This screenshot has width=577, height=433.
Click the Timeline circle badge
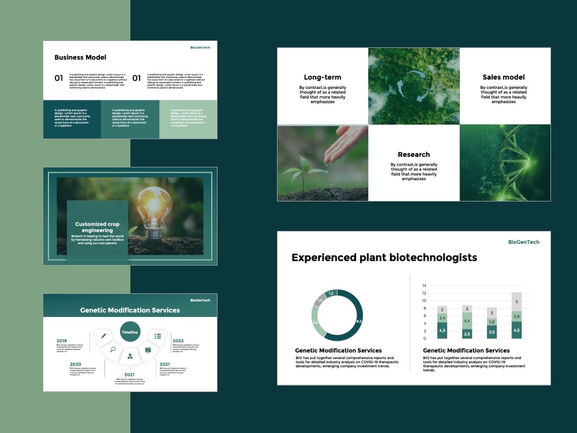point(129,332)
